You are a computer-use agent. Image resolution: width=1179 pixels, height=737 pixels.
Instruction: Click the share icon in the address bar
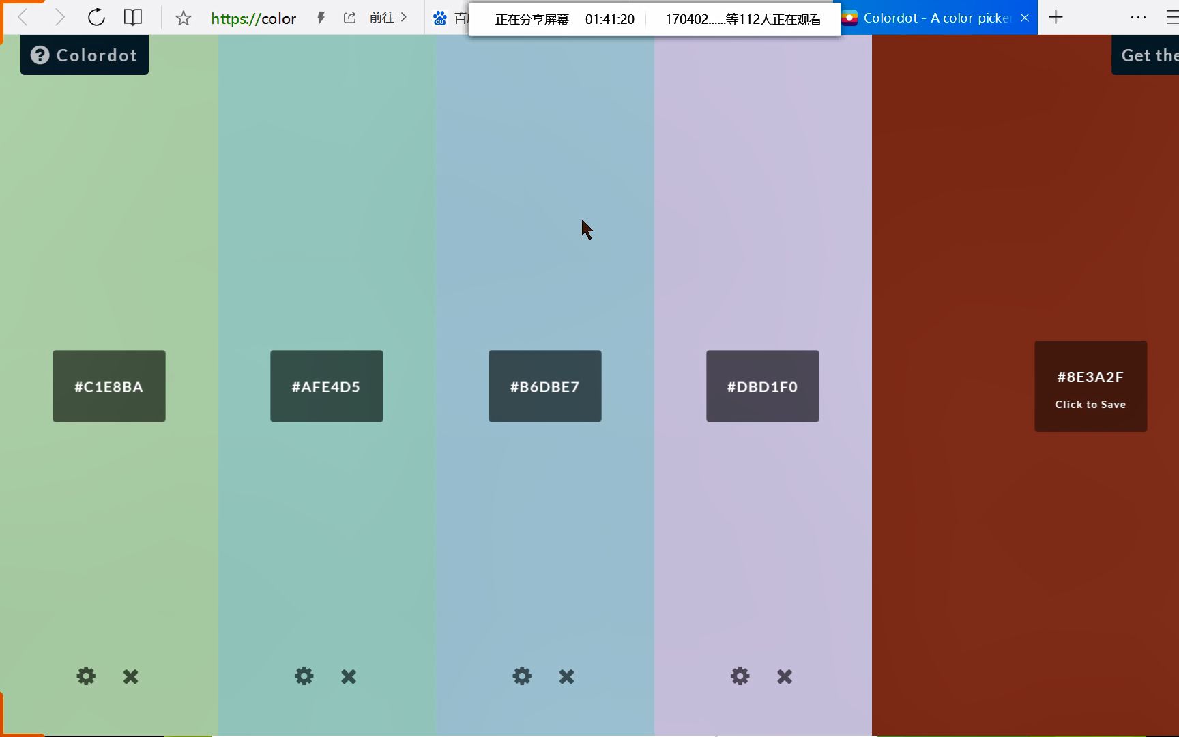(x=349, y=17)
